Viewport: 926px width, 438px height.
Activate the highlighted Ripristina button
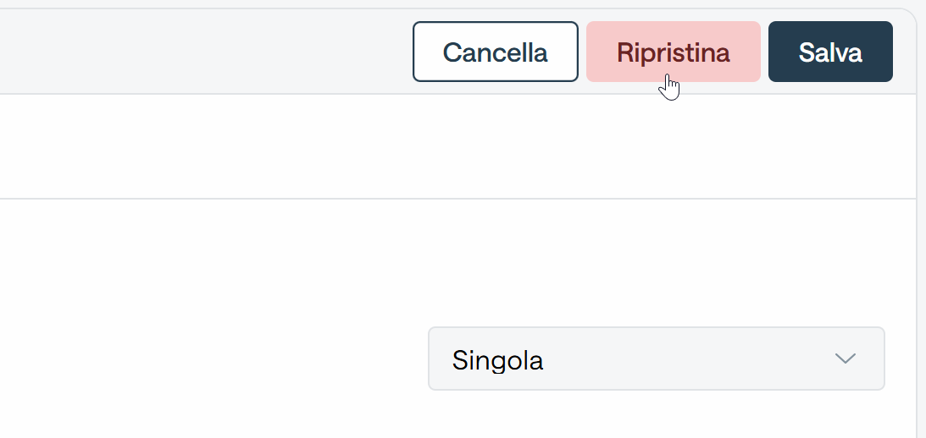point(674,52)
